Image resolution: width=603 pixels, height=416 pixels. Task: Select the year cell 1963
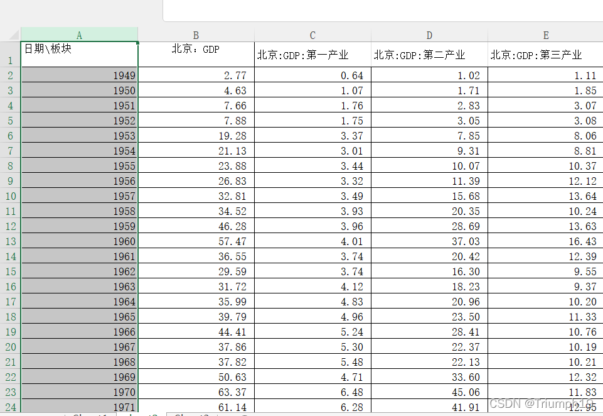tap(80, 286)
